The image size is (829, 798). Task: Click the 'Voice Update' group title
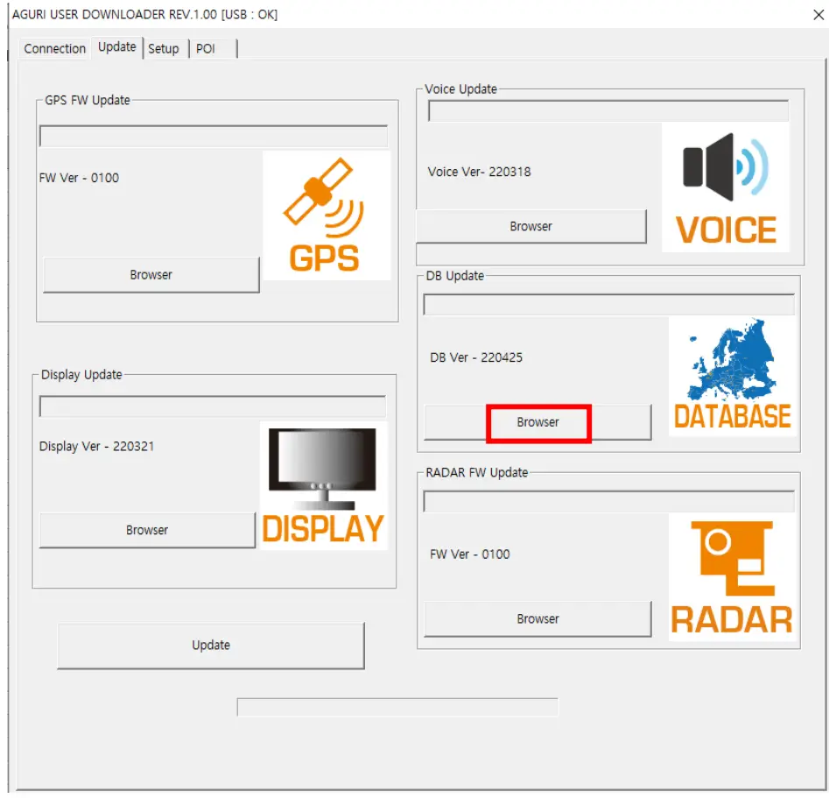coord(460,88)
